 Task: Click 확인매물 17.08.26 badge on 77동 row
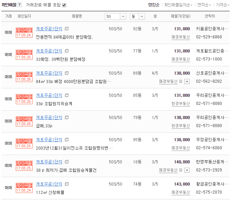[x=24, y=55]
